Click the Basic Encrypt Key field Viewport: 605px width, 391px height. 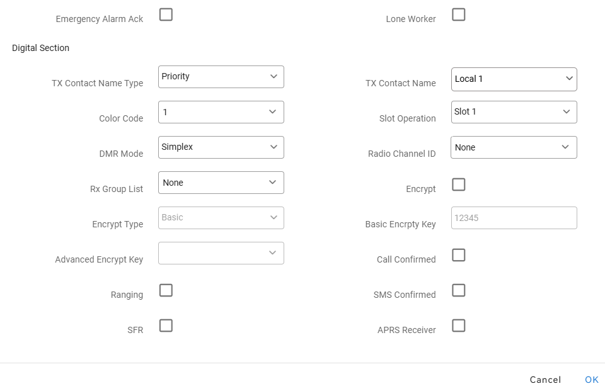point(514,218)
